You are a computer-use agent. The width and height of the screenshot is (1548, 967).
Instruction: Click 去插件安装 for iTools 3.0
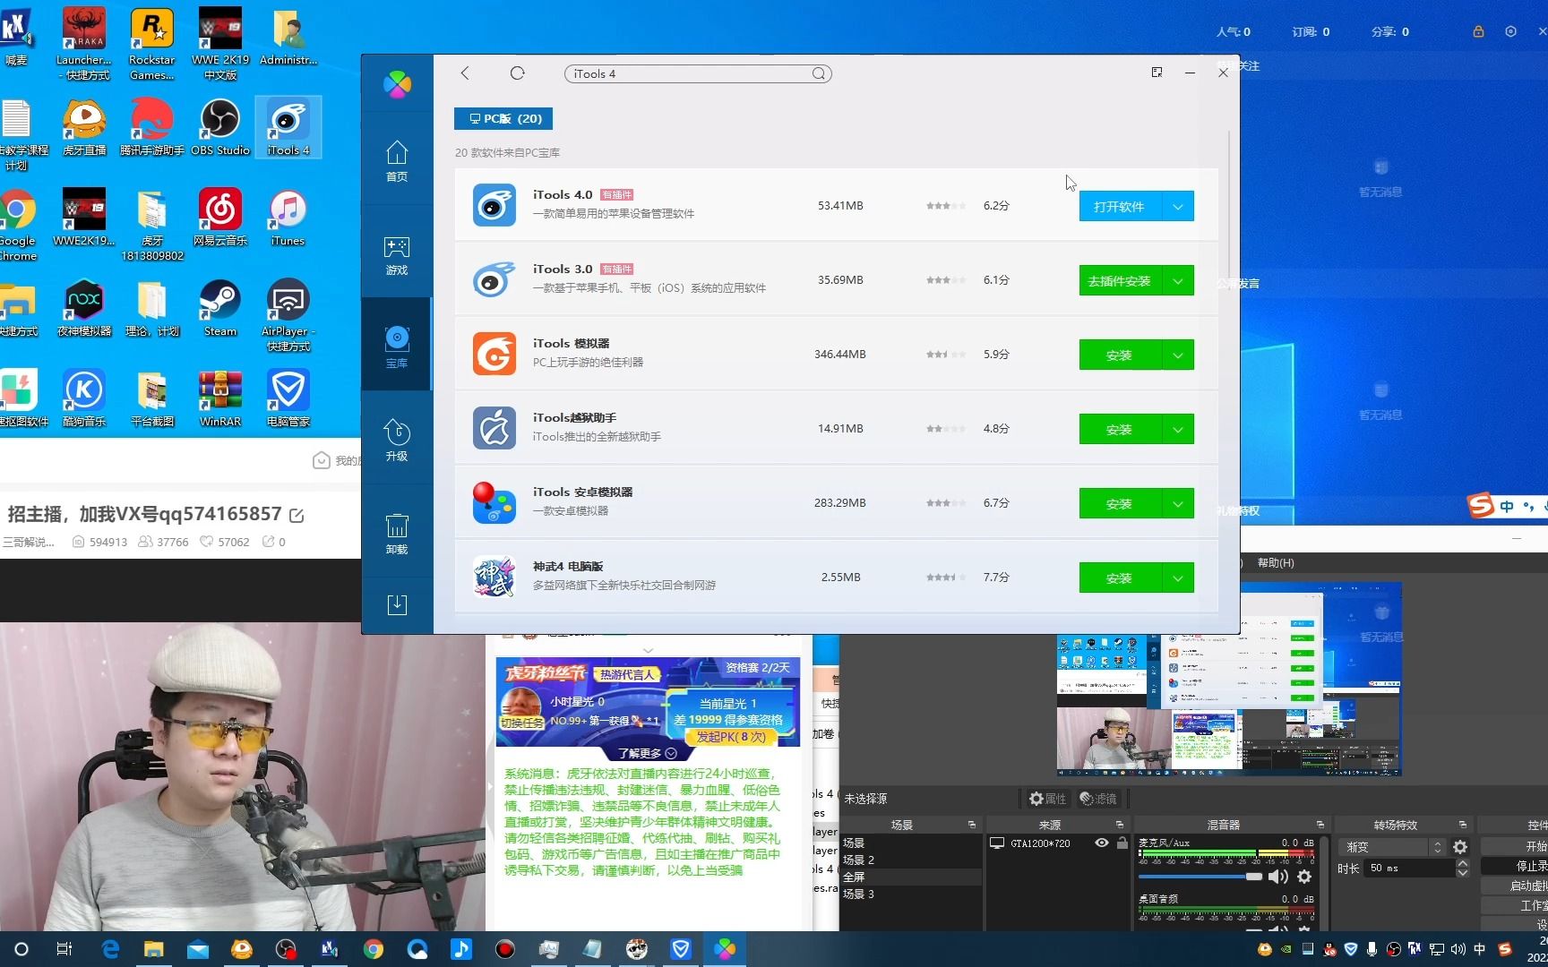click(1120, 280)
